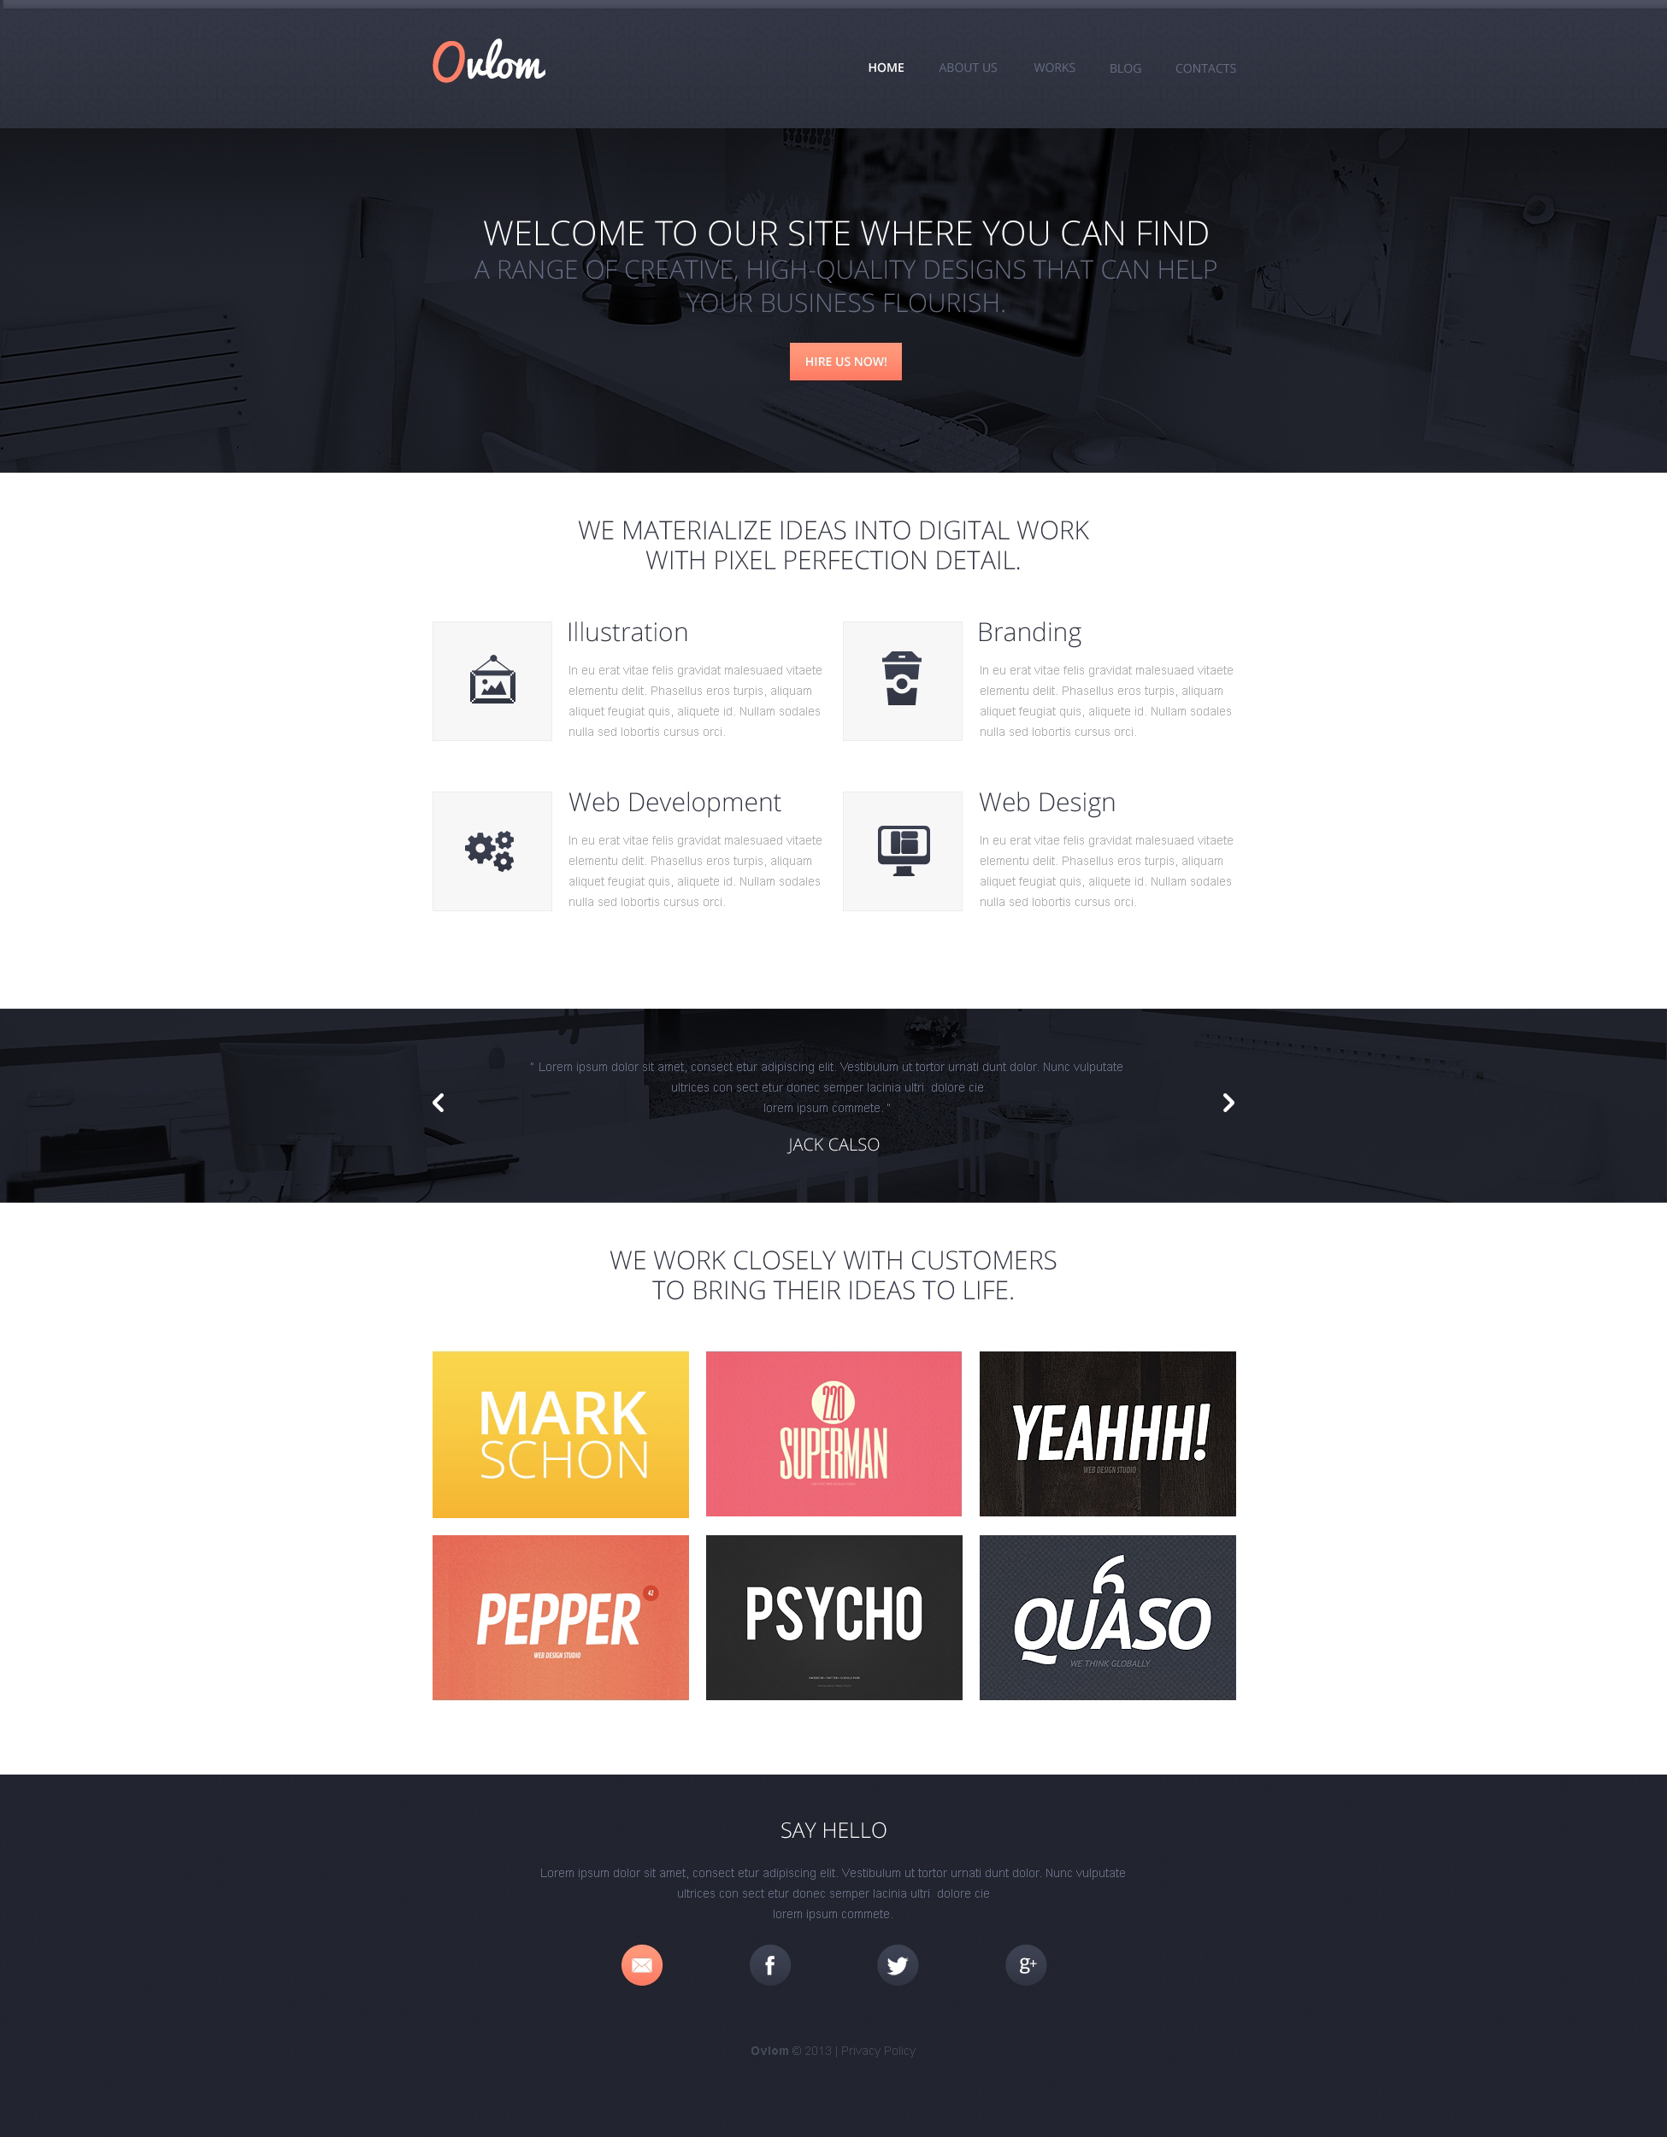Click the CONTACTS navigation link
Screen dimensions: 1667x2137
pos(1204,68)
